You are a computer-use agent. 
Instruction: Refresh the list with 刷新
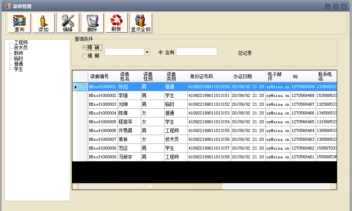(x=116, y=23)
